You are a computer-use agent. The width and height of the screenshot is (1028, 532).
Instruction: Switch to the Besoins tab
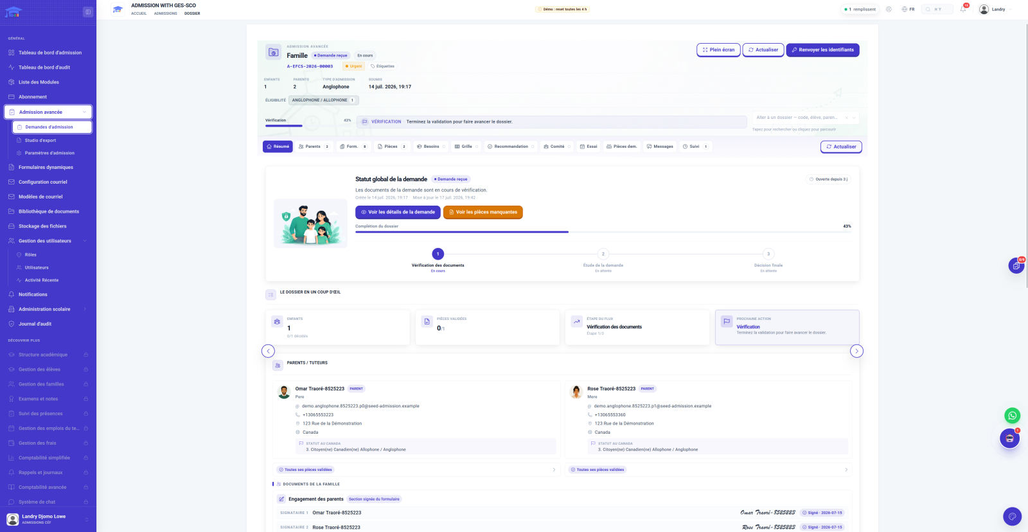pos(430,146)
